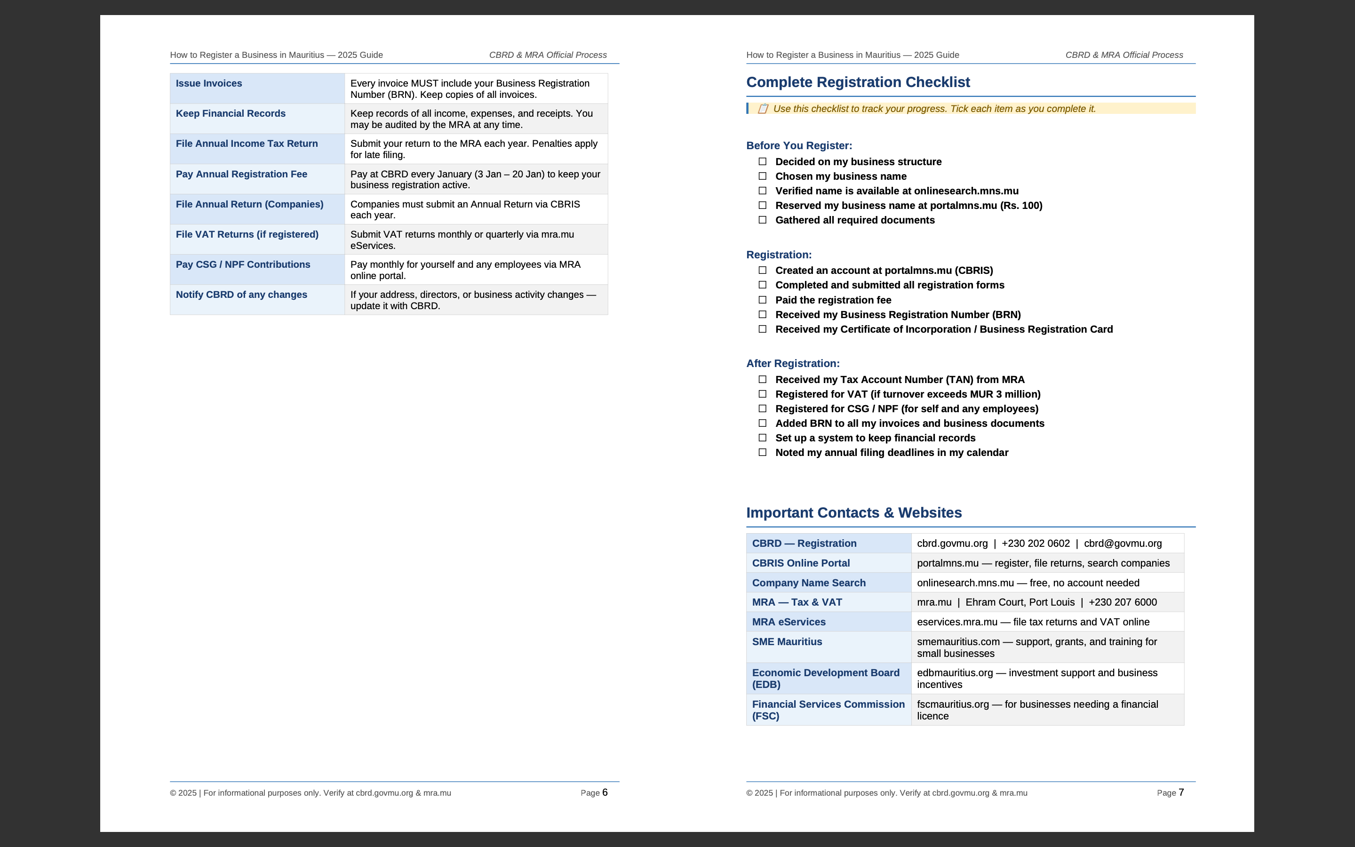The width and height of the screenshot is (1355, 847).
Task: Click 'onlinesearch.mns.mu — free, no account needed' entry
Action: [1028, 583]
